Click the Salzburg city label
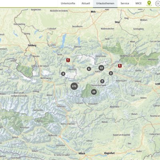Viewport: 160px width, 160px height. click(32, 45)
